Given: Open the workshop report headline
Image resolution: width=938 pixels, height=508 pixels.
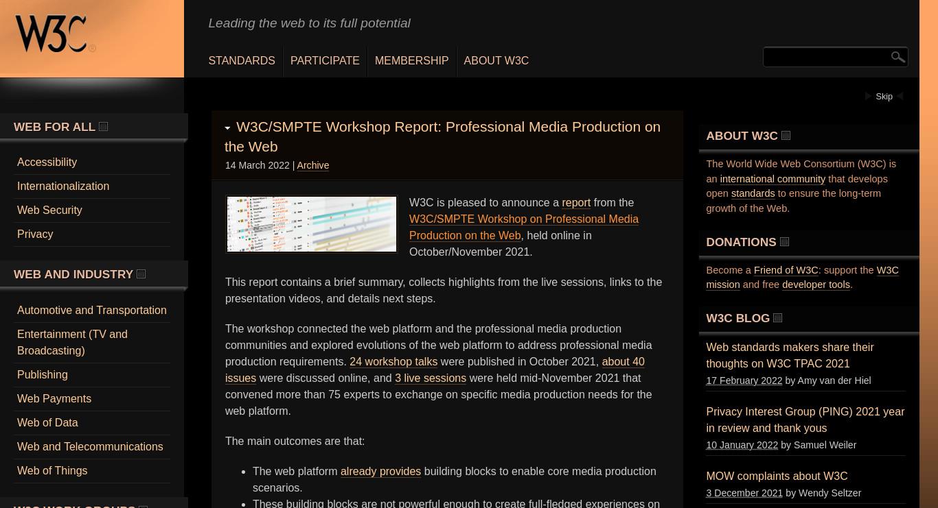Looking at the screenshot, I should [x=443, y=136].
